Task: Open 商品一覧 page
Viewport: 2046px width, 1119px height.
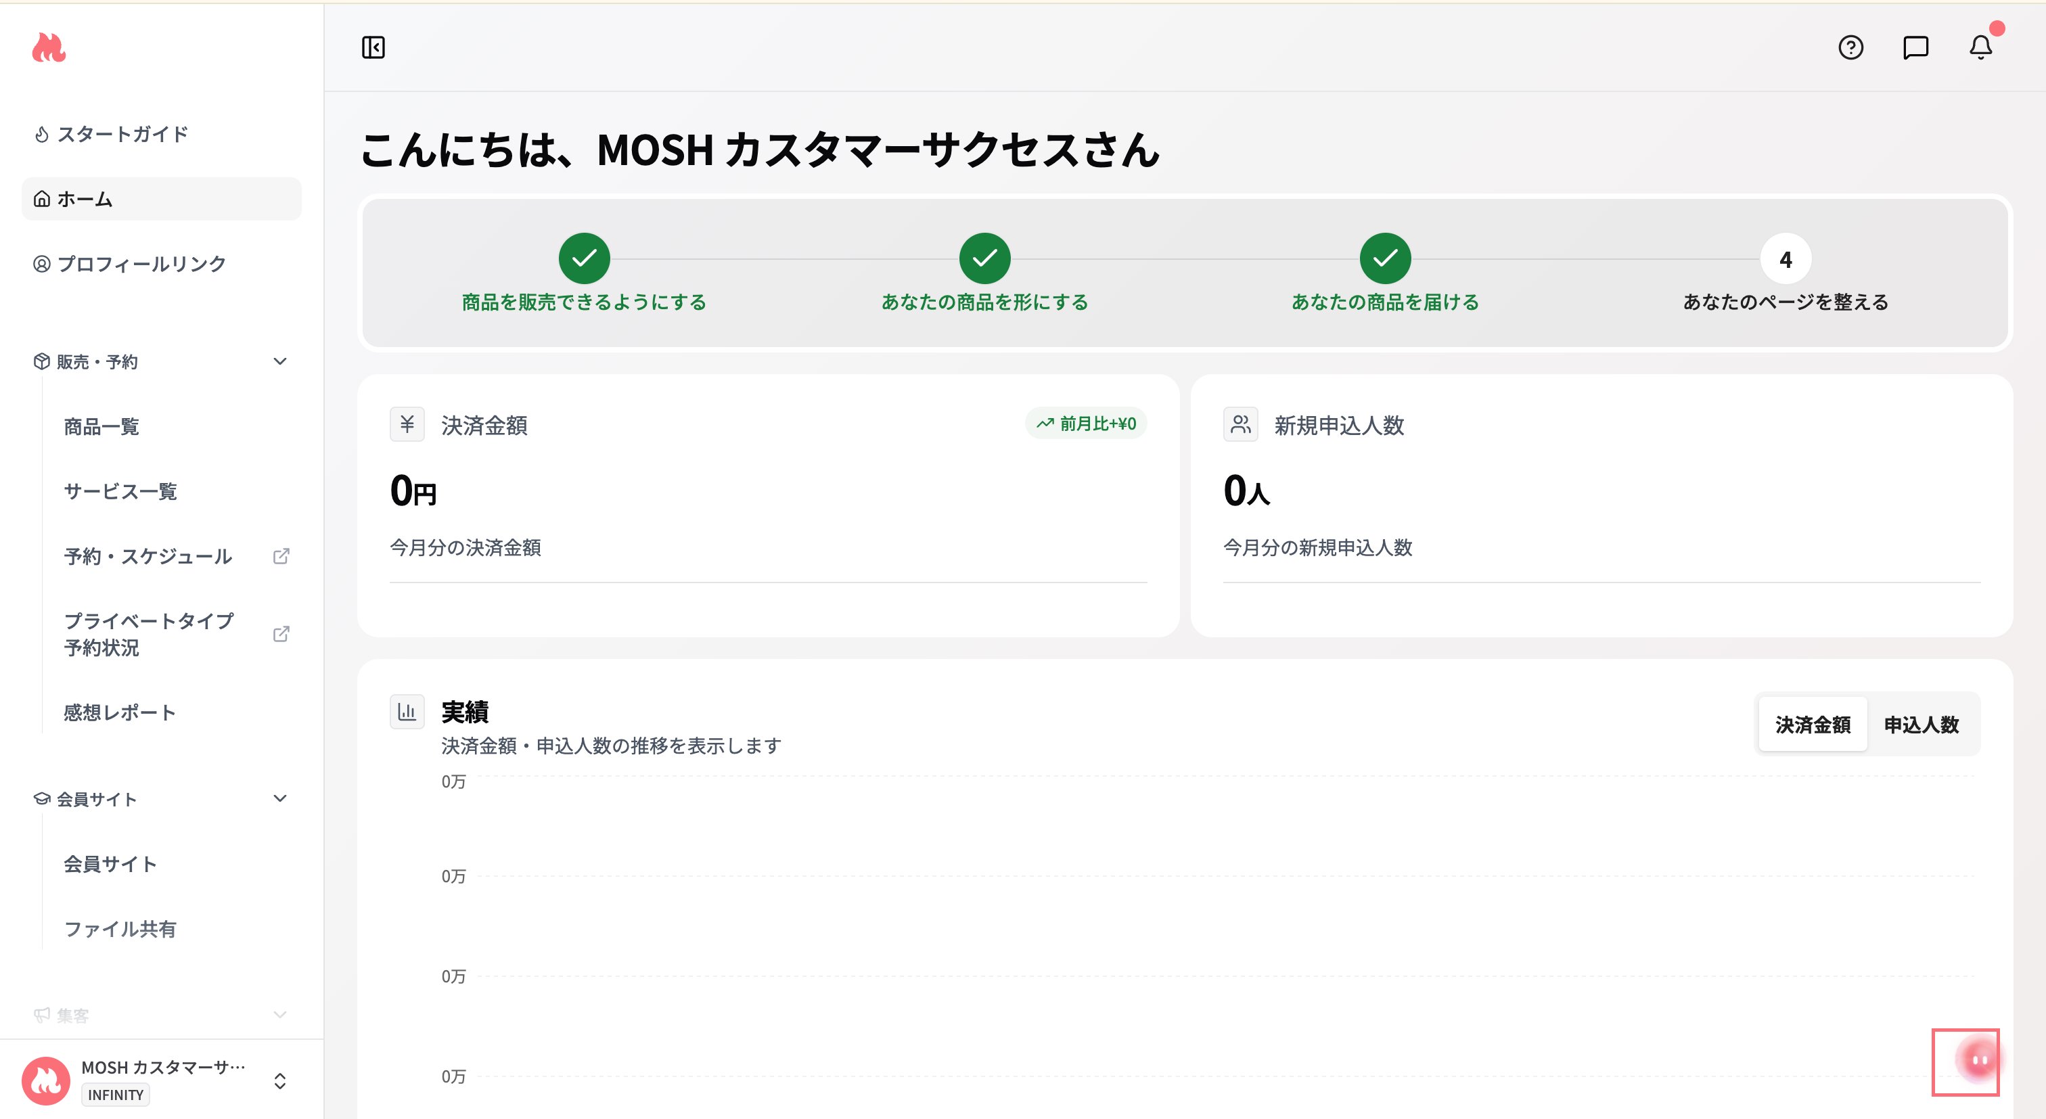Action: 101,426
